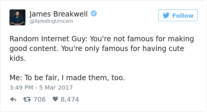The width and height of the screenshot is (207, 112).
Task: Select the "Random Internet Guy" phrase
Action: click(48, 39)
